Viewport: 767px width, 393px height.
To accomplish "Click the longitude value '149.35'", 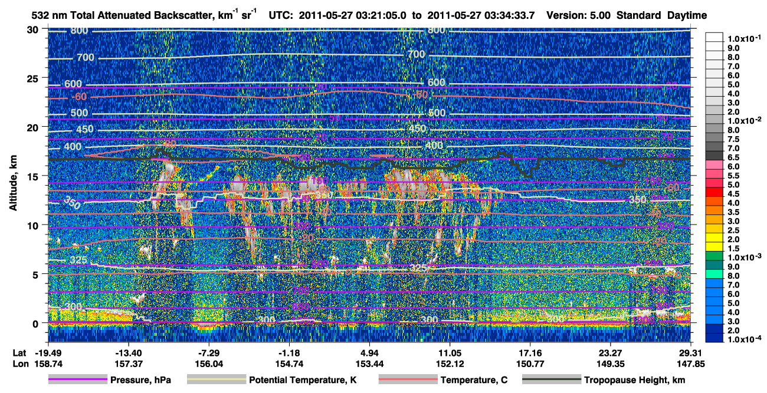I will [x=611, y=364].
